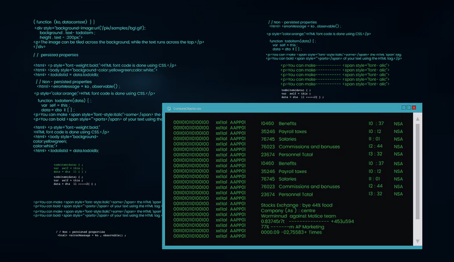Minimize the CompareObjects.css window
This screenshot has width=454, height=262.
point(404,108)
